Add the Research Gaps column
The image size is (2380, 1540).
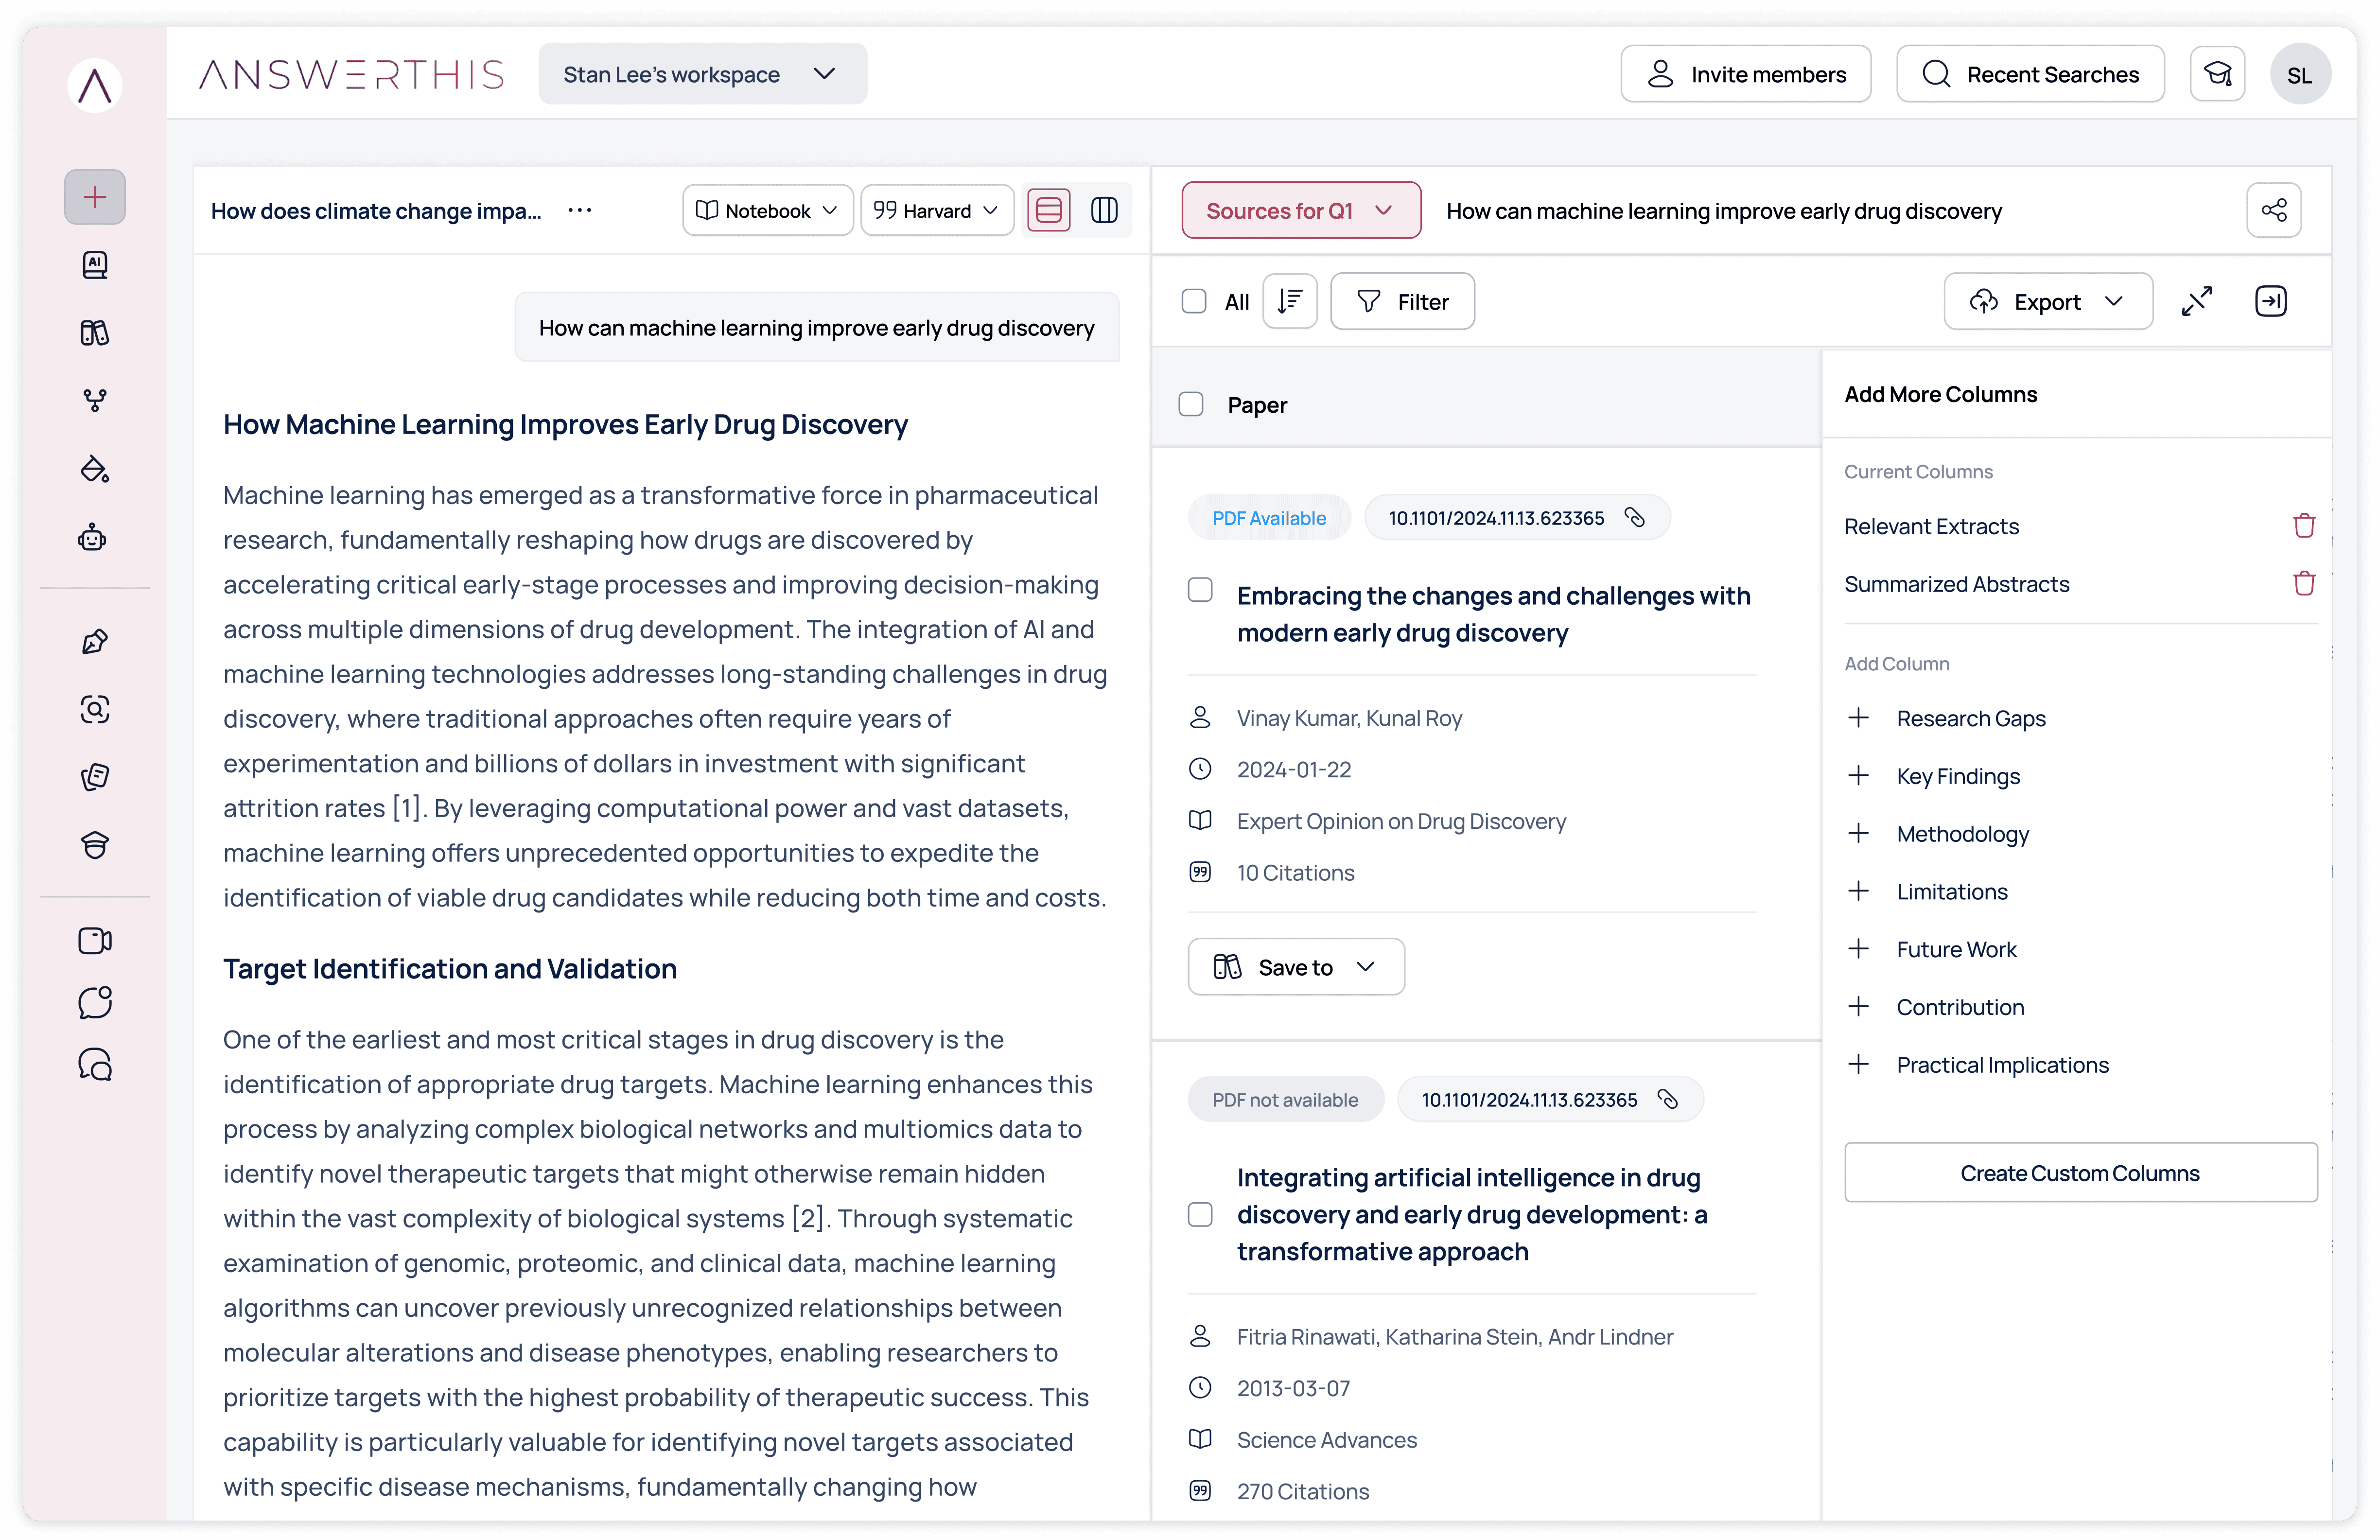pyautogui.click(x=1858, y=718)
